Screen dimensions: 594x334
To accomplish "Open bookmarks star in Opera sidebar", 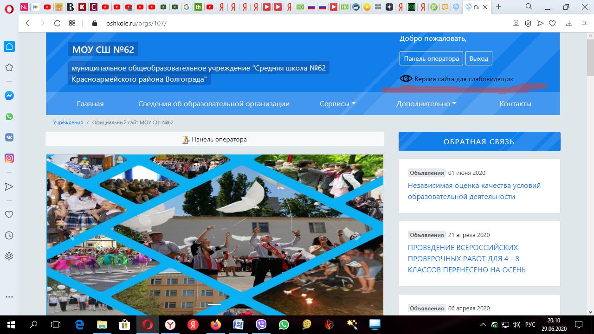I will click(x=9, y=68).
